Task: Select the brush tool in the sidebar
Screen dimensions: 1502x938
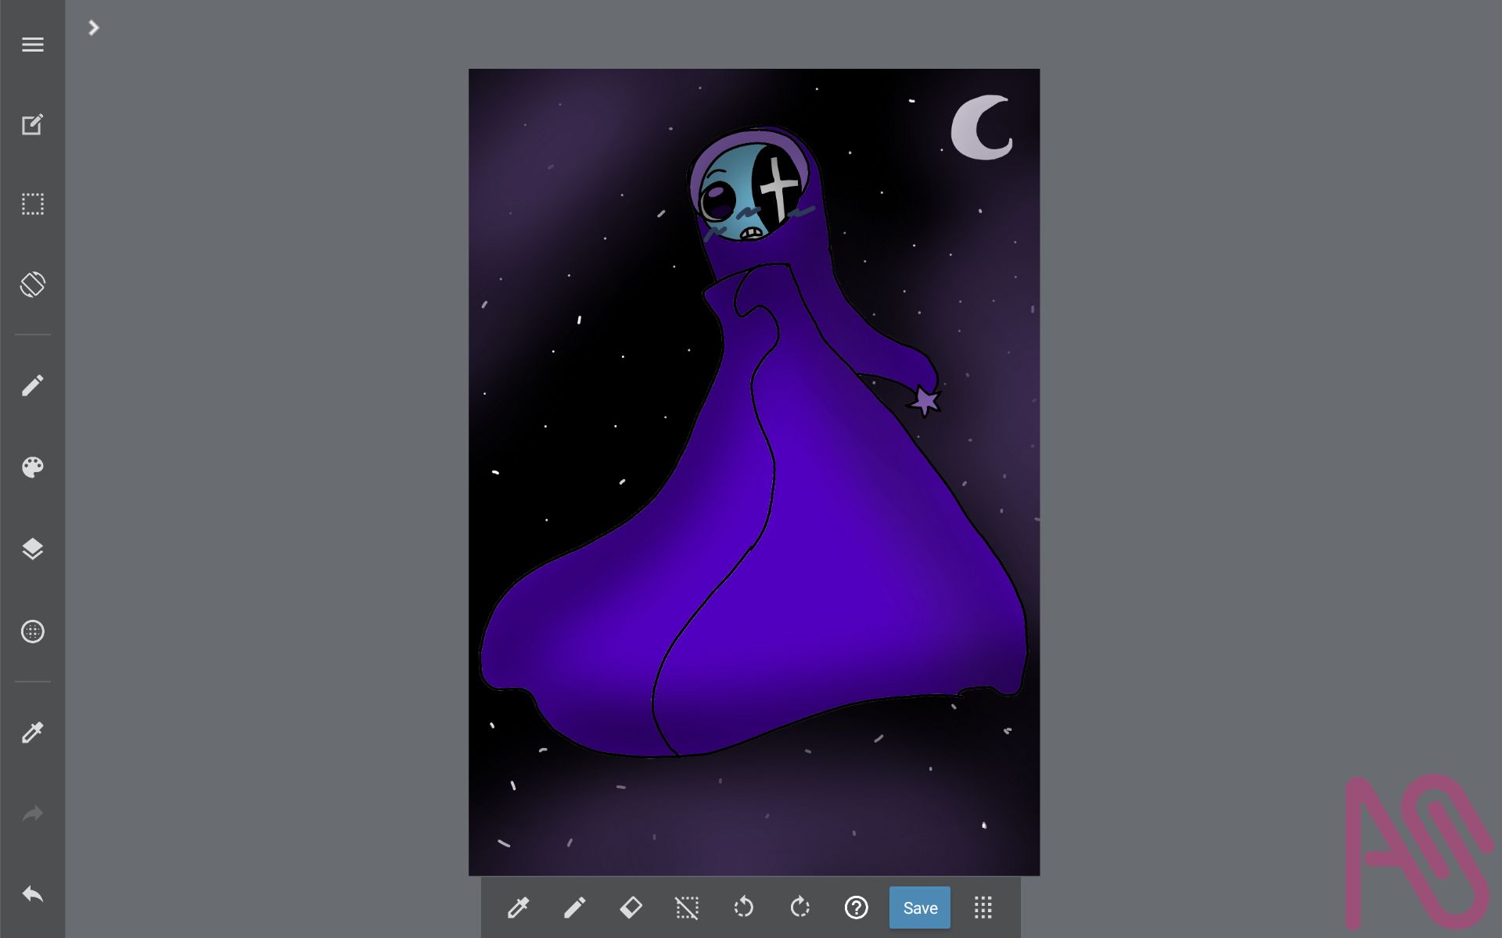Action: (x=32, y=385)
